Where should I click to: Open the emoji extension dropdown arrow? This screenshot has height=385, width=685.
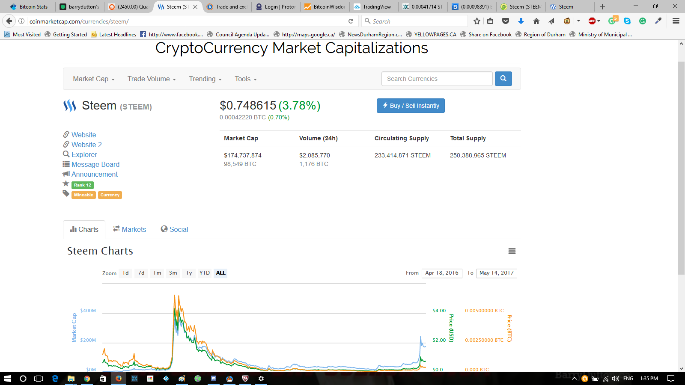[x=578, y=21]
